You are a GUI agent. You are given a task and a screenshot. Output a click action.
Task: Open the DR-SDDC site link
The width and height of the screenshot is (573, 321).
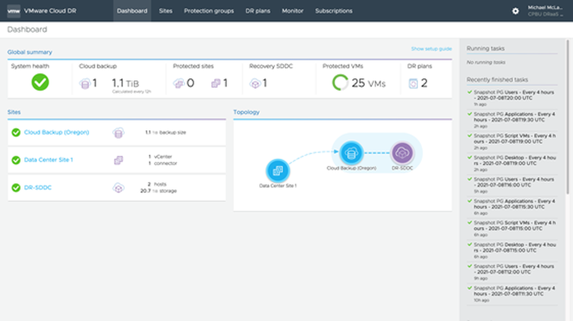point(38,188)
